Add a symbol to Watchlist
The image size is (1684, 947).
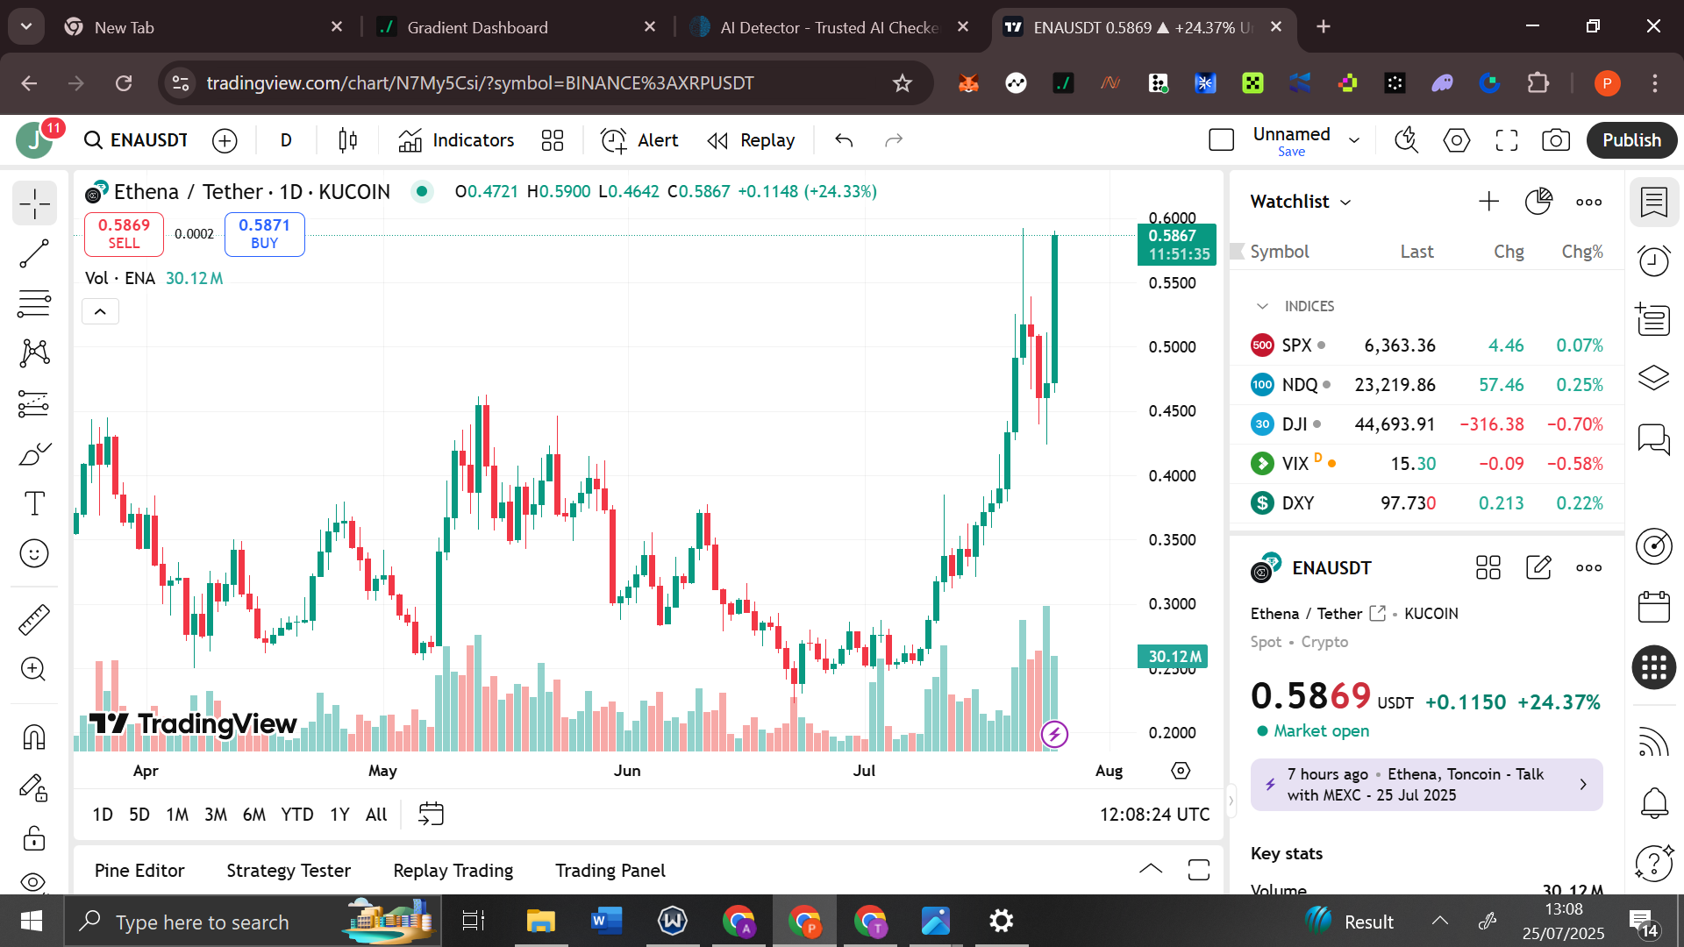click(x=1488, y=202)
